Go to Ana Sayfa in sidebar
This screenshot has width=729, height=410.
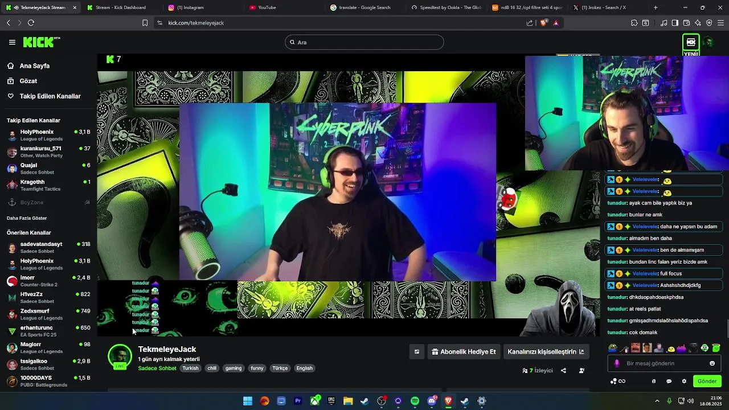tap(34, 66)
